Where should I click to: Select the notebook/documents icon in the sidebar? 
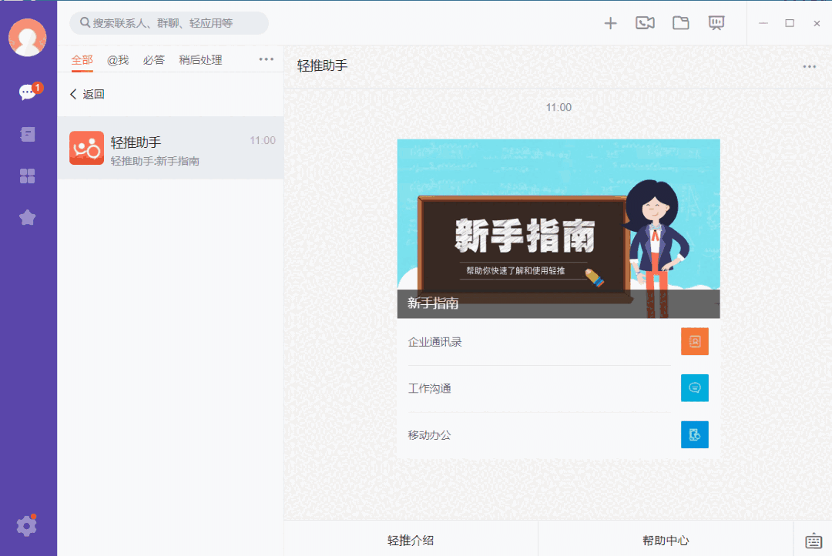coord(27,134)
